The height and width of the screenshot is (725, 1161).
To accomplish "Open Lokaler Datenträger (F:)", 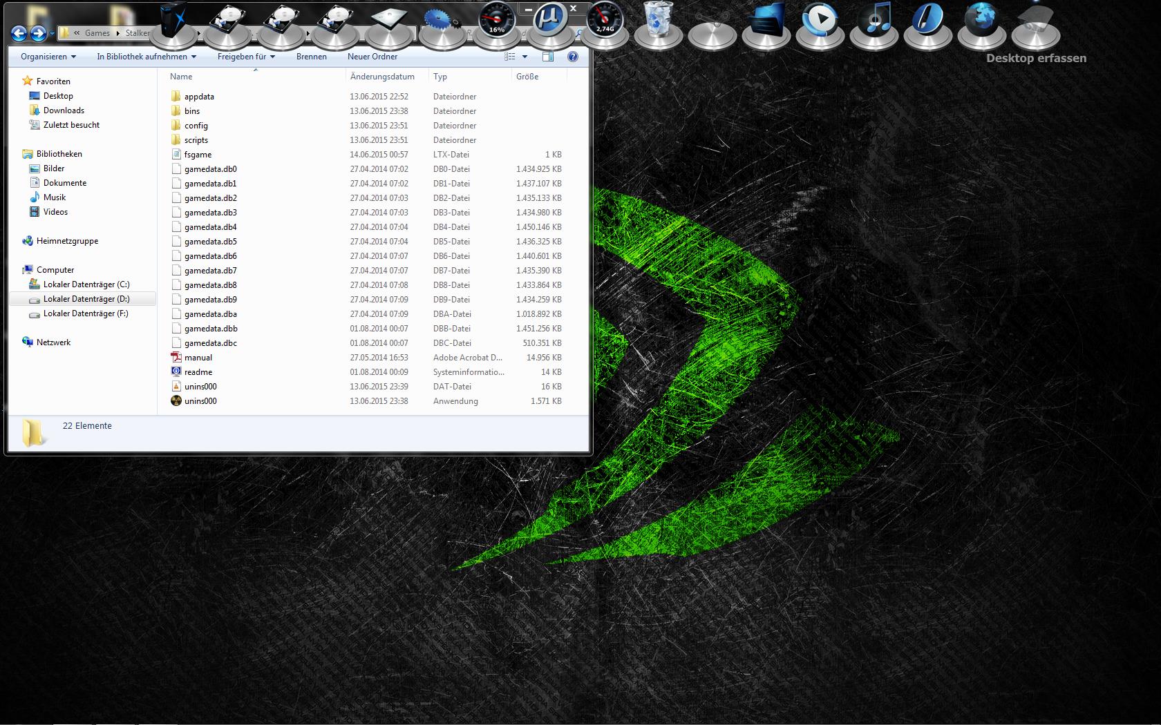I will [x=79, y=313].
